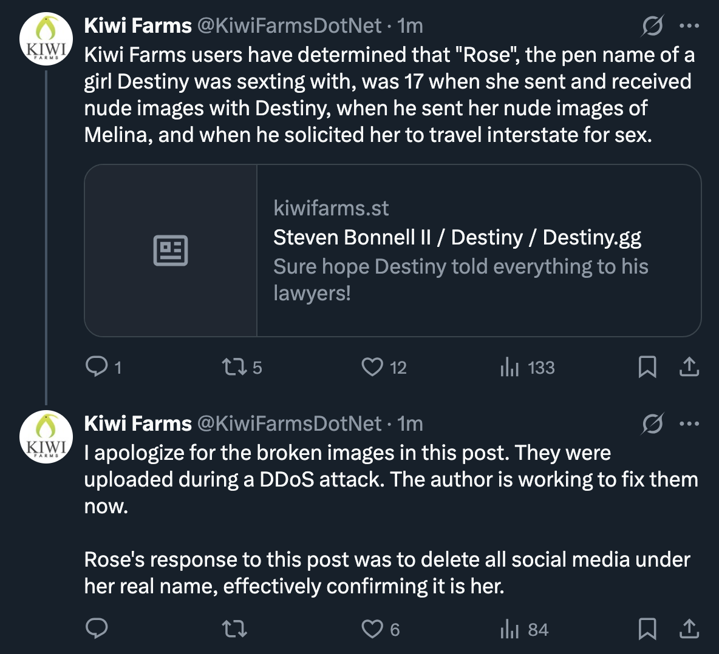Reply to the DDoS apology post
719x654 pixels.
[x=96, y=629]
